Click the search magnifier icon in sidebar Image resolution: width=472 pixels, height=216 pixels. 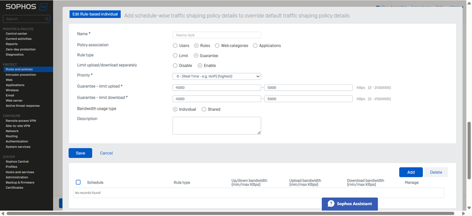pos(46,19)
